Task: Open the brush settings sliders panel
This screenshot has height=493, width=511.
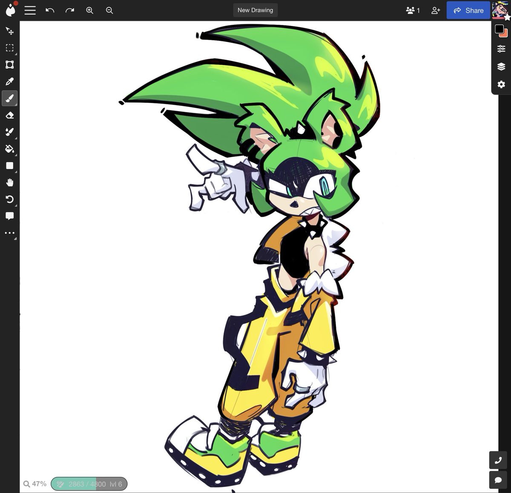Action: [501, 49]
